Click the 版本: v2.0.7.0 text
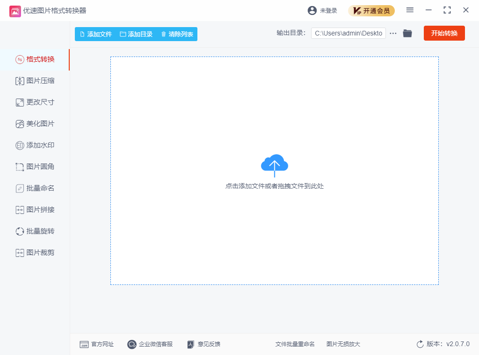Image resolution: width=479 pixels, height=355 pixels. click(x=448, y=344)
